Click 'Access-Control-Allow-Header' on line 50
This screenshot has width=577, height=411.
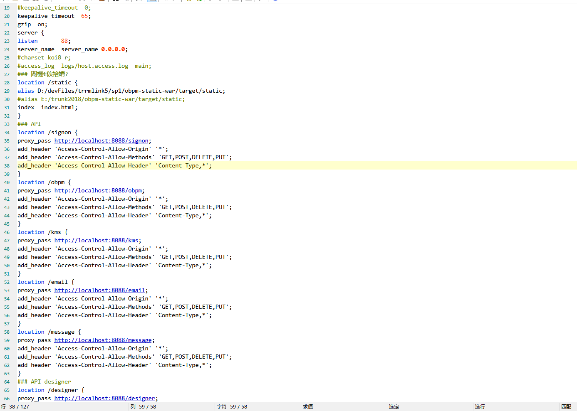click(x=103, y=266)
